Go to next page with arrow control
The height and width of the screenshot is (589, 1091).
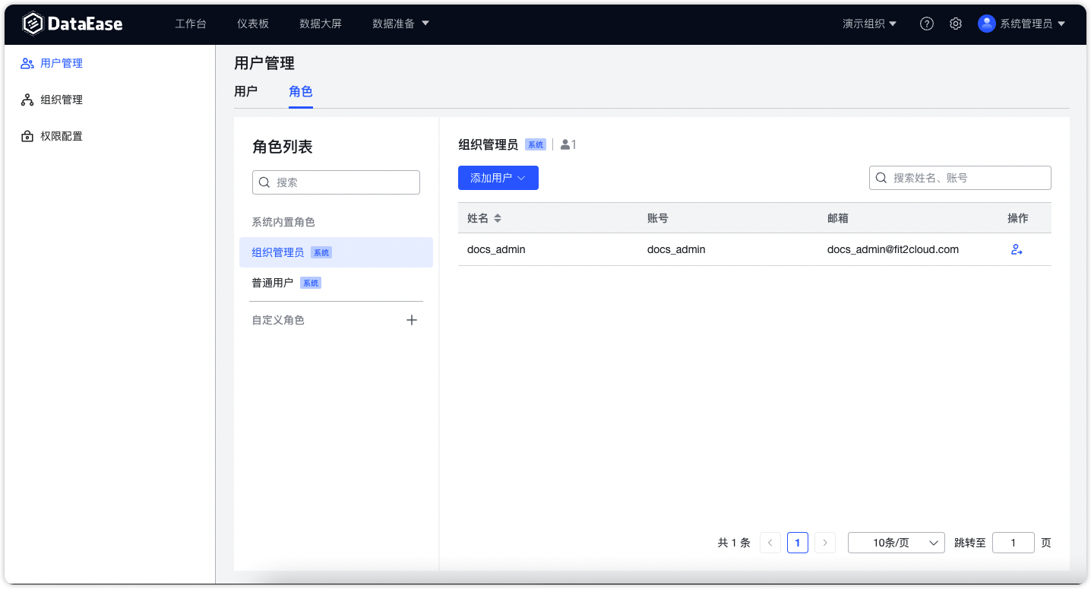pos(824,542)
